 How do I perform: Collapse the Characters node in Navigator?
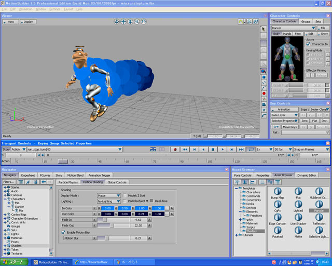pos(5,199)
